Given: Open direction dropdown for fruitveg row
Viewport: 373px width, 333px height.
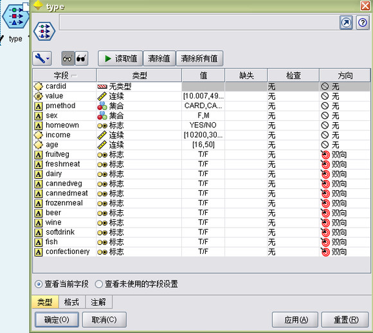Looking at the screenshot, I should (x=345, y=154).
